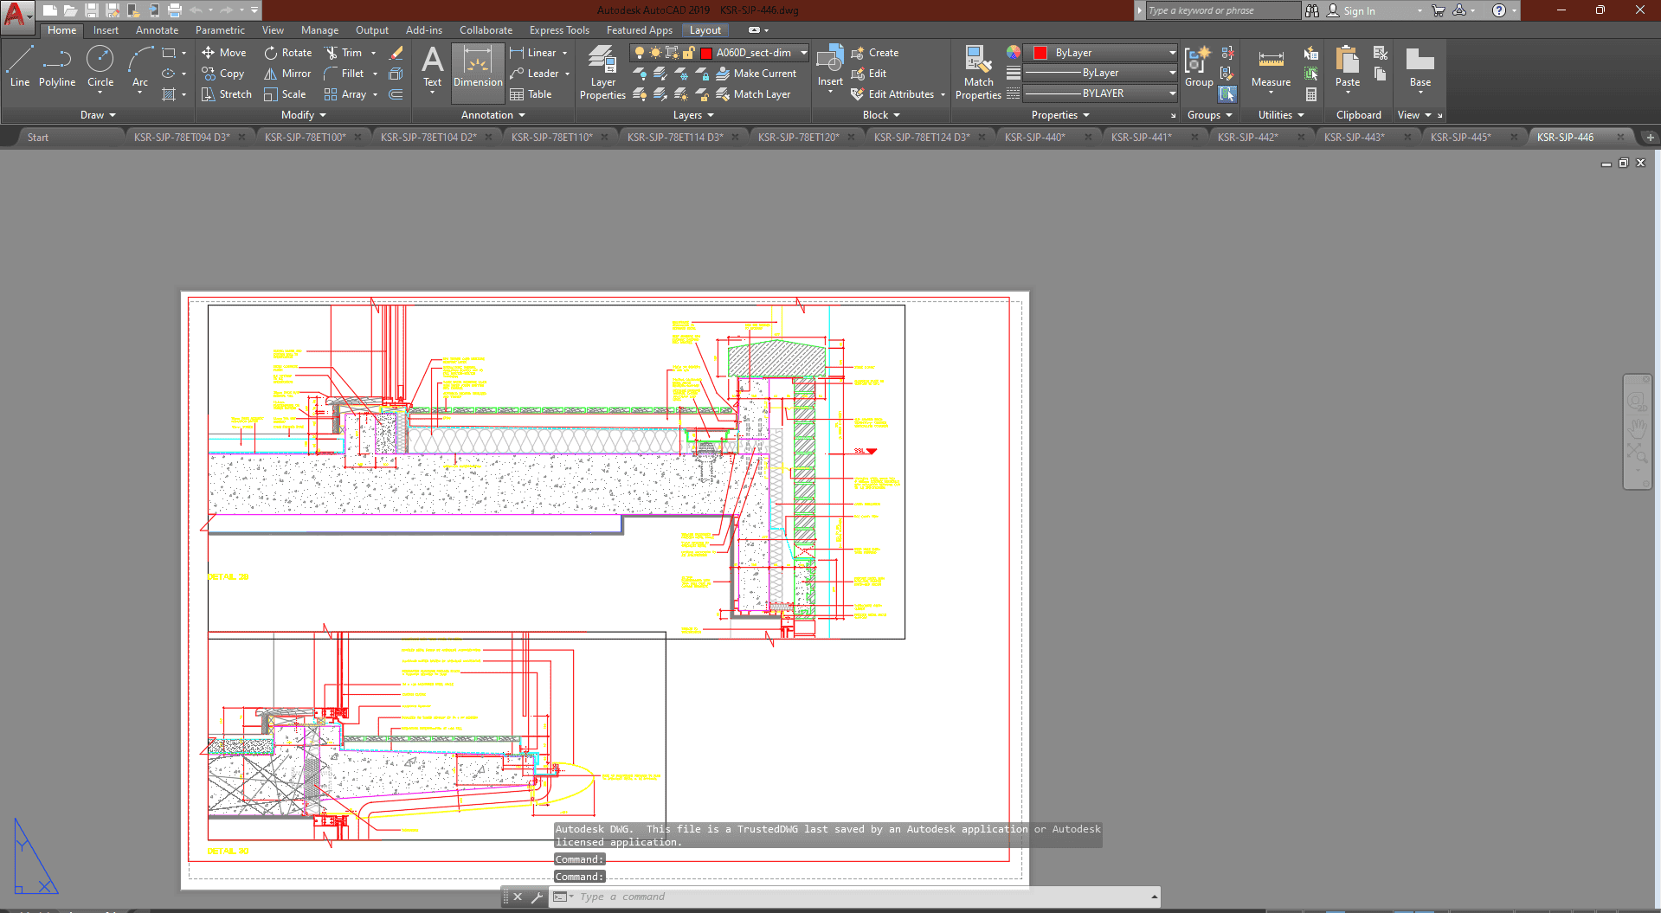Open the A060D_sect-dim layer dropdown
The height and width of the screenshot is (913, 1661).
[803, 53]
